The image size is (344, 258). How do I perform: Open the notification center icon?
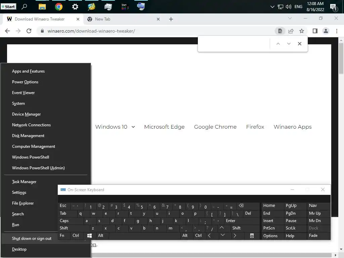point(334,7)
